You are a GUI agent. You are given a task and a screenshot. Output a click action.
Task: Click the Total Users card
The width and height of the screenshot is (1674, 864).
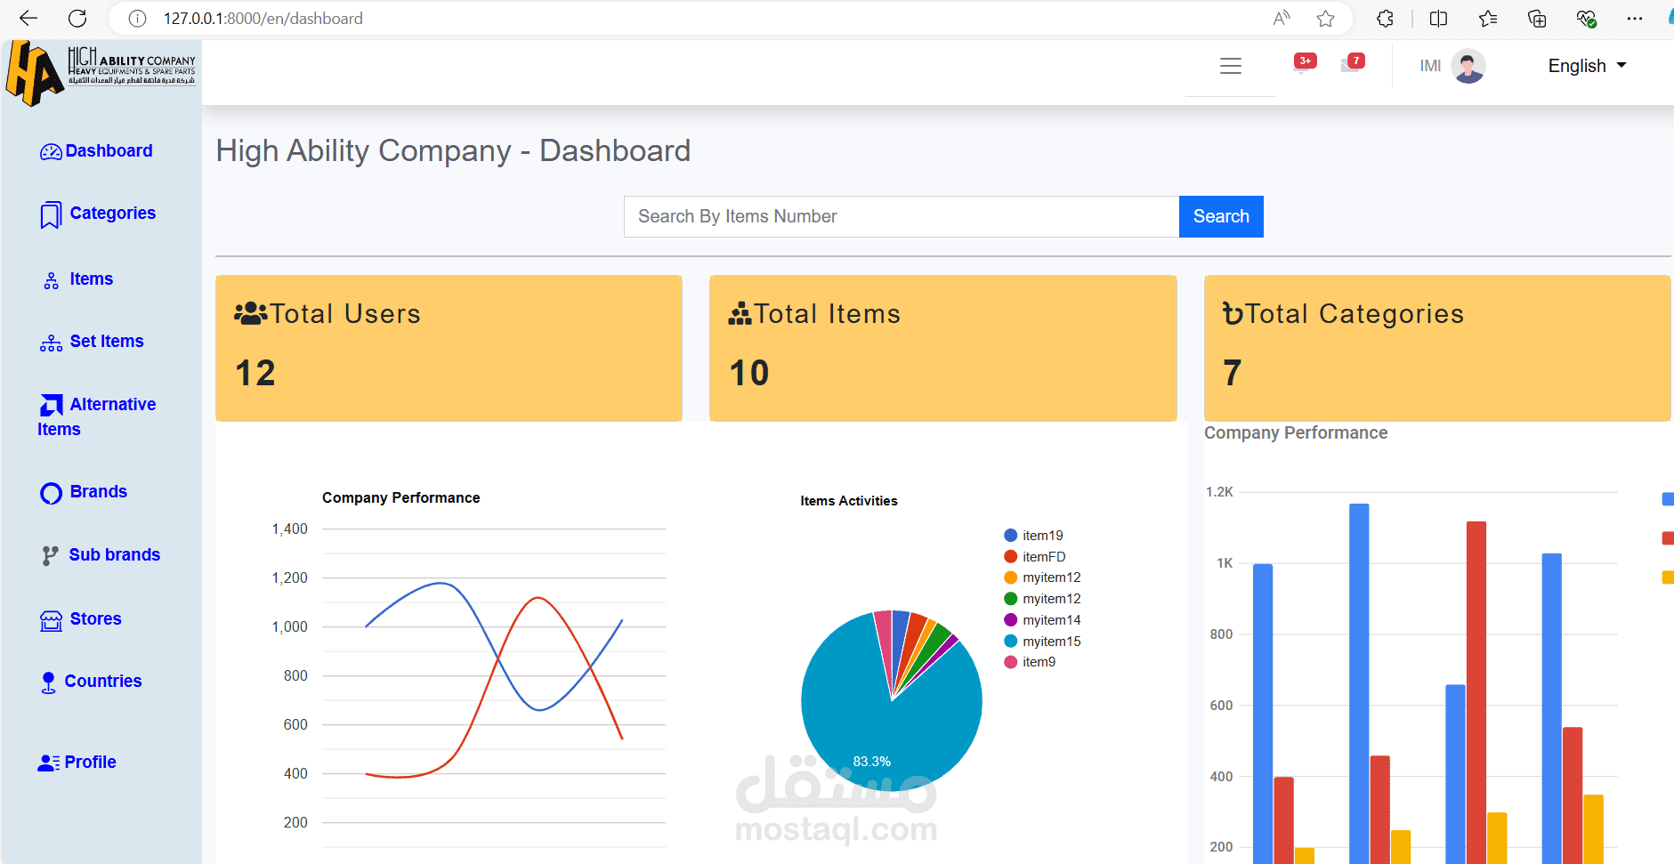tap(449, 348)
